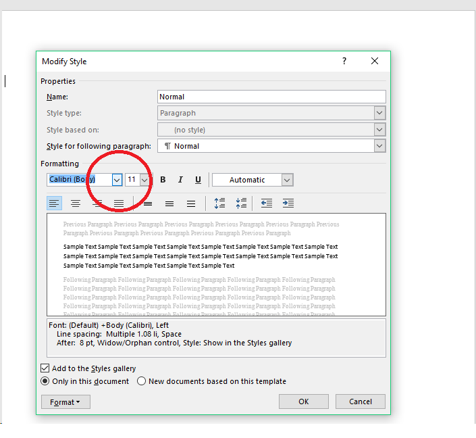Decrease paragraph spacing icon
The width and height of the screenshot is (476, 438).
pos(241,203)
